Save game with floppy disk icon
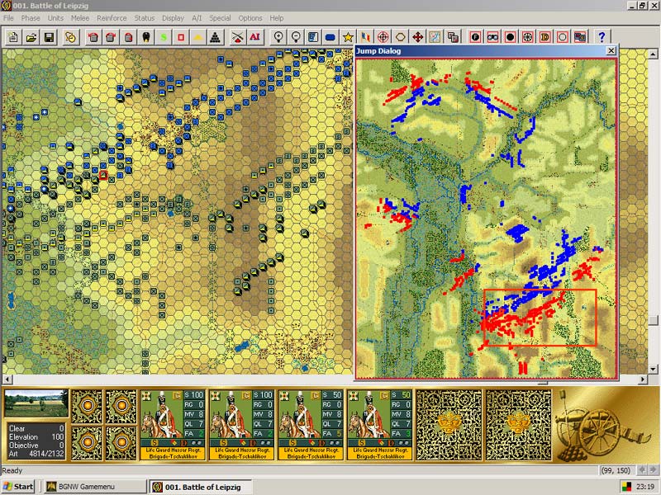Image resolution: width=661 pixels, height=495 pixels. (49, 37)
